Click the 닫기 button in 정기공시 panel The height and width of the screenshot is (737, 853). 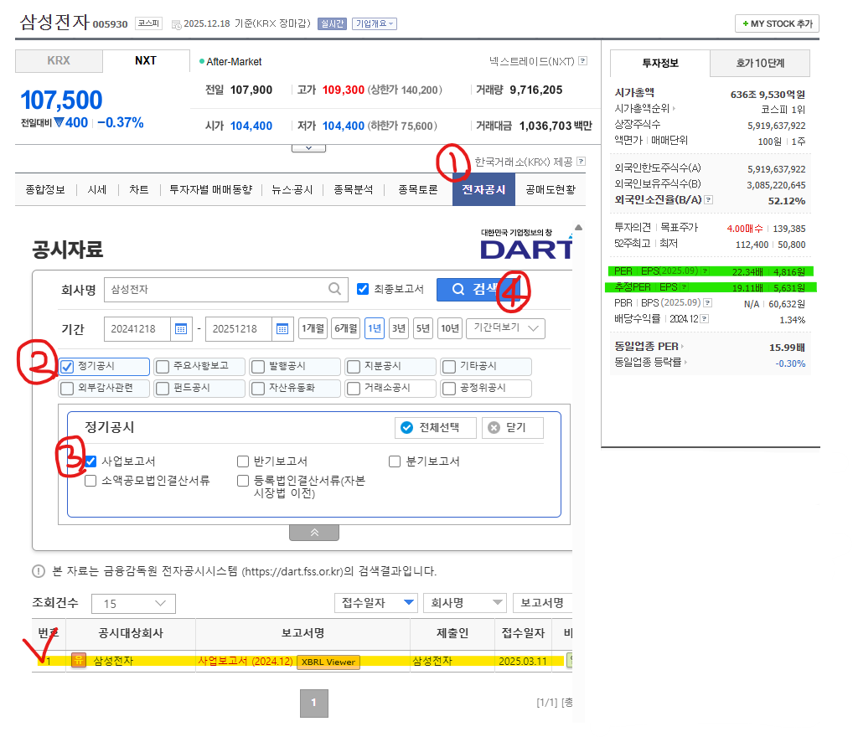point(513,427)
